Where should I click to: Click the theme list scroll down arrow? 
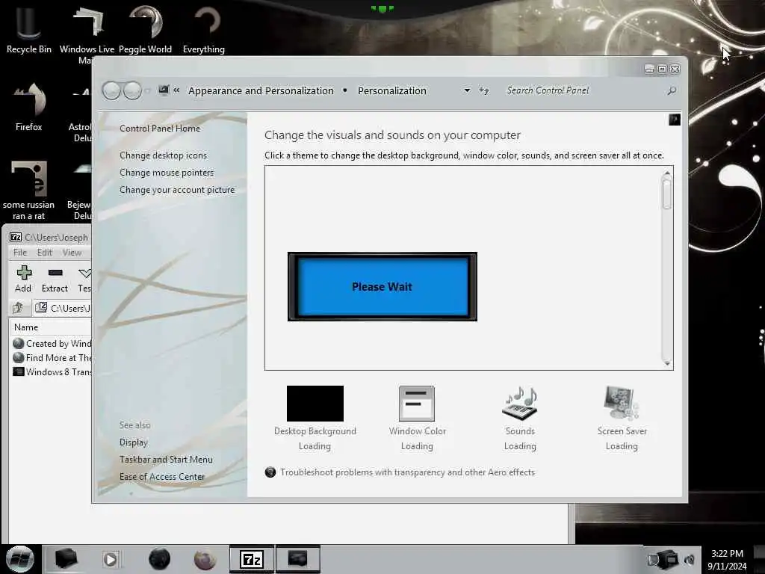666,363
